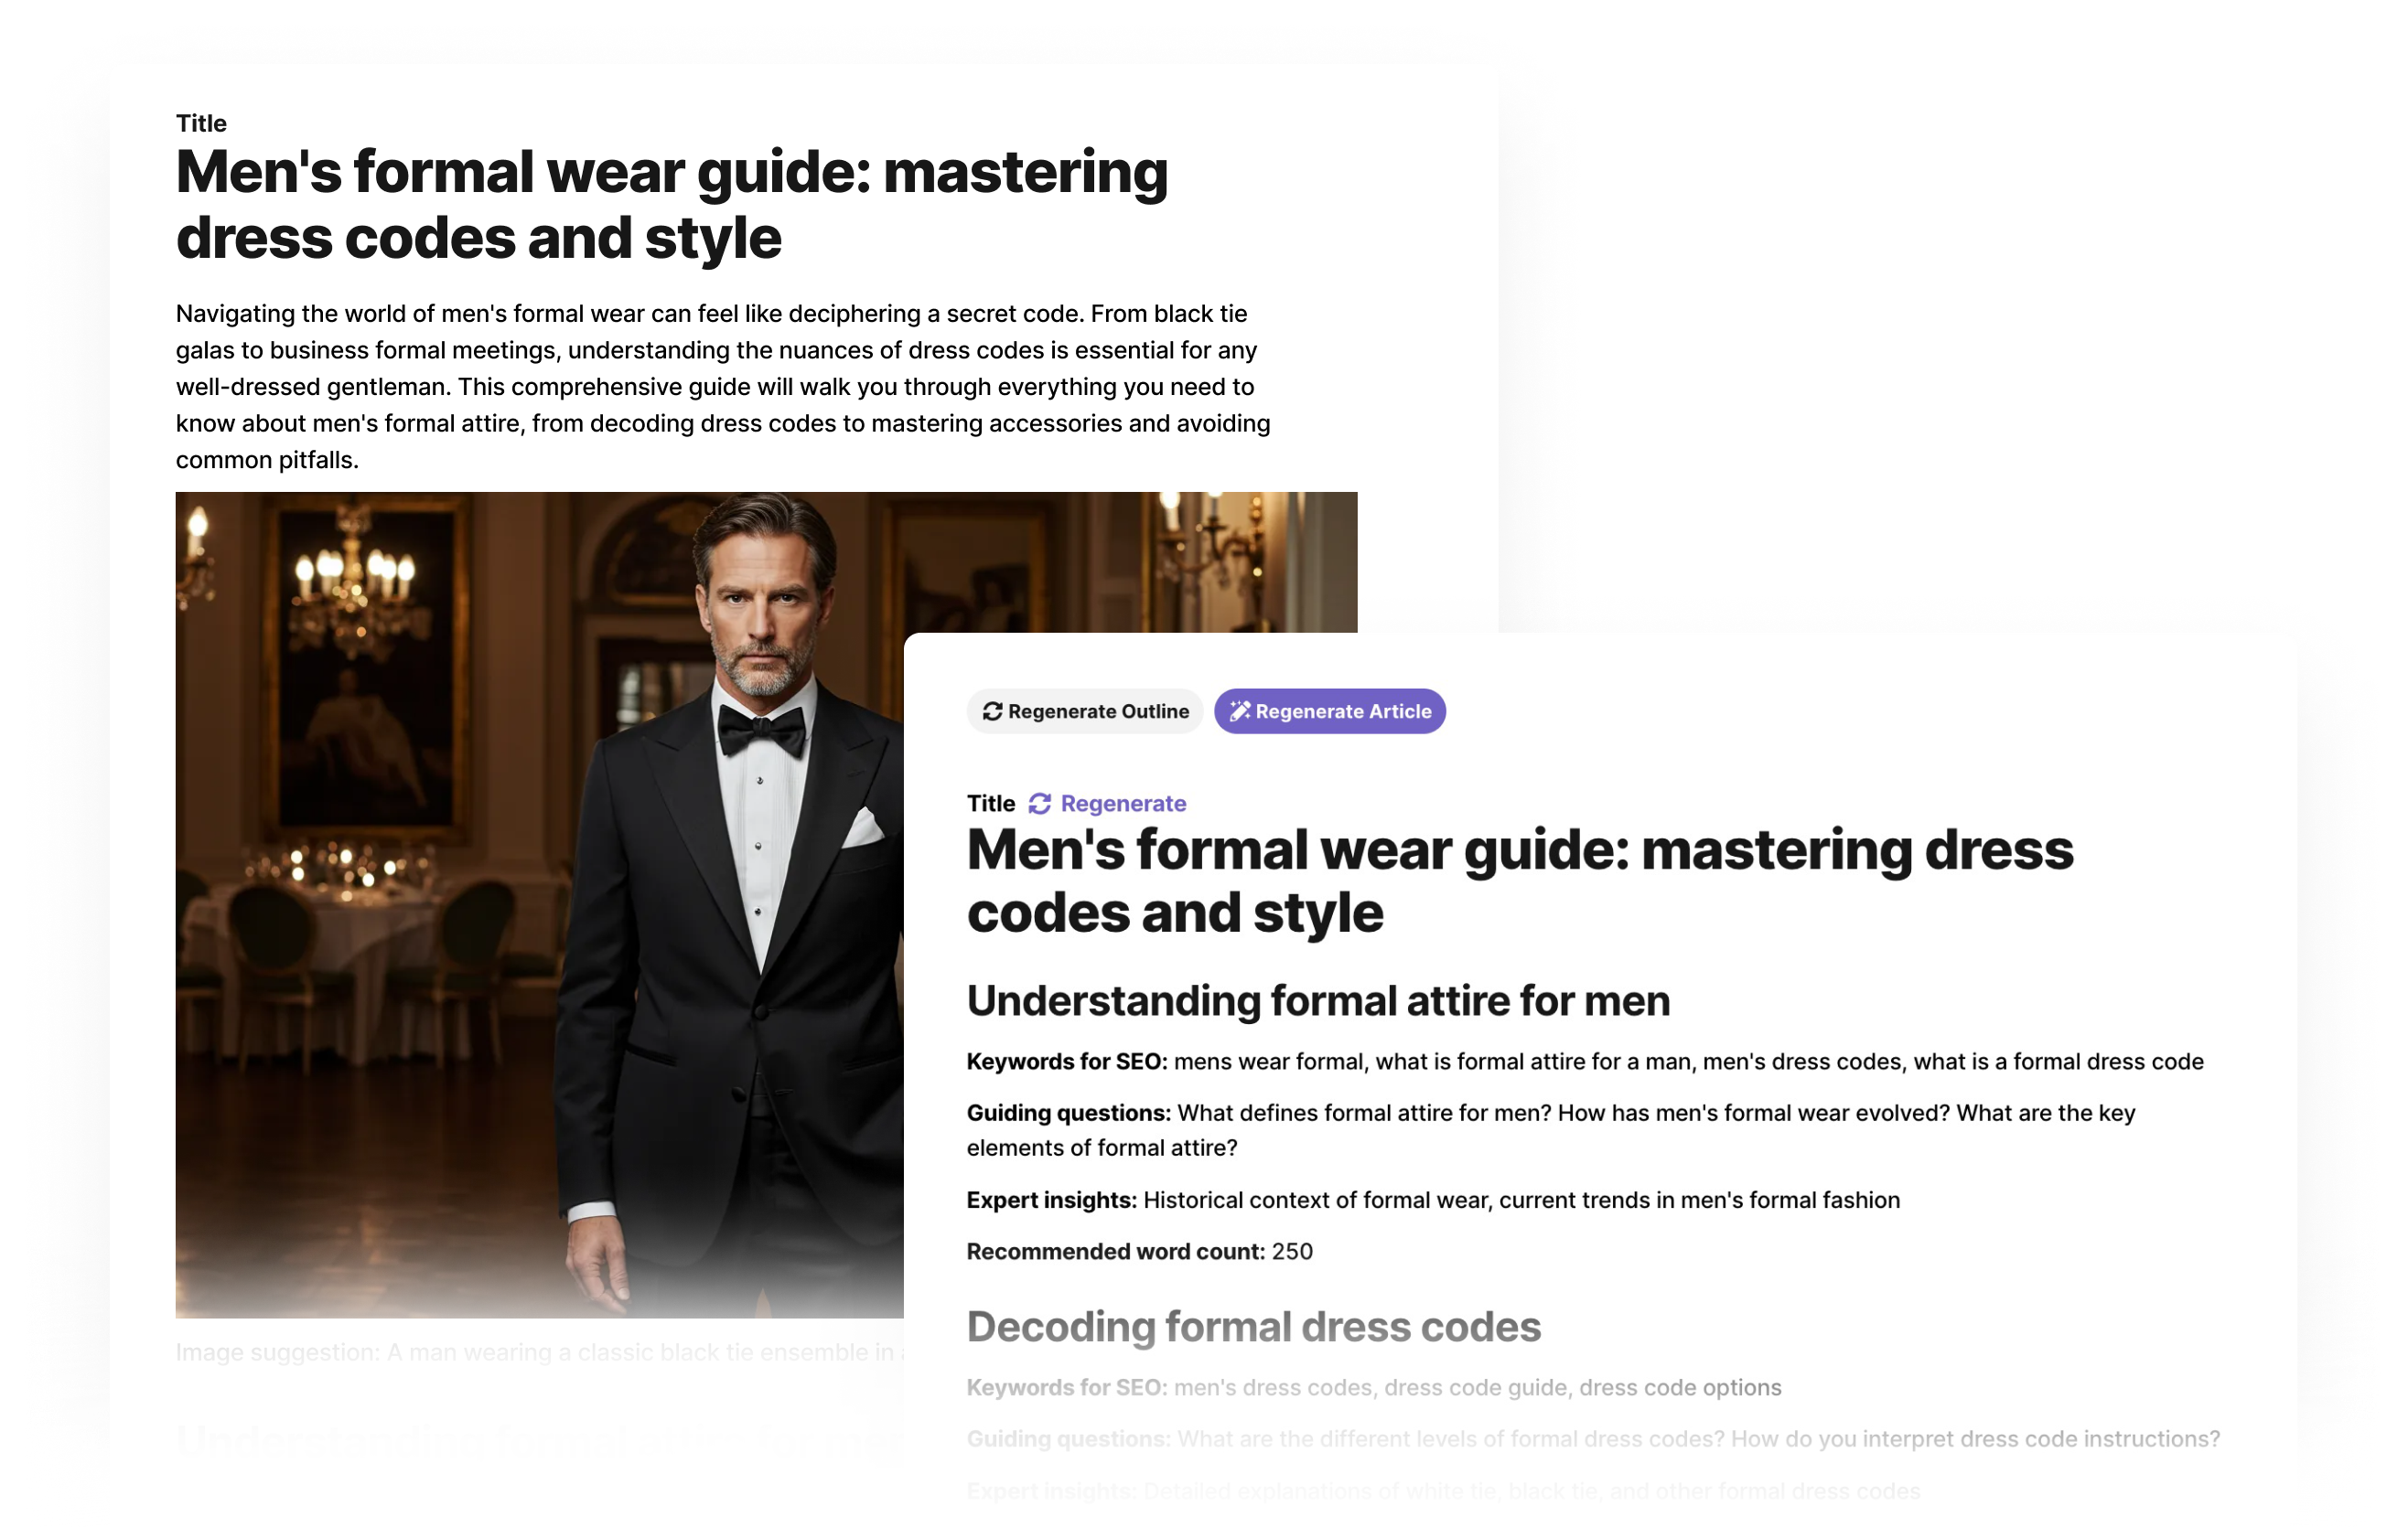The image size is (2408, 1527).
Task: Click the faded Guiding questions about dress code levels
Action: point(1593,1439)
